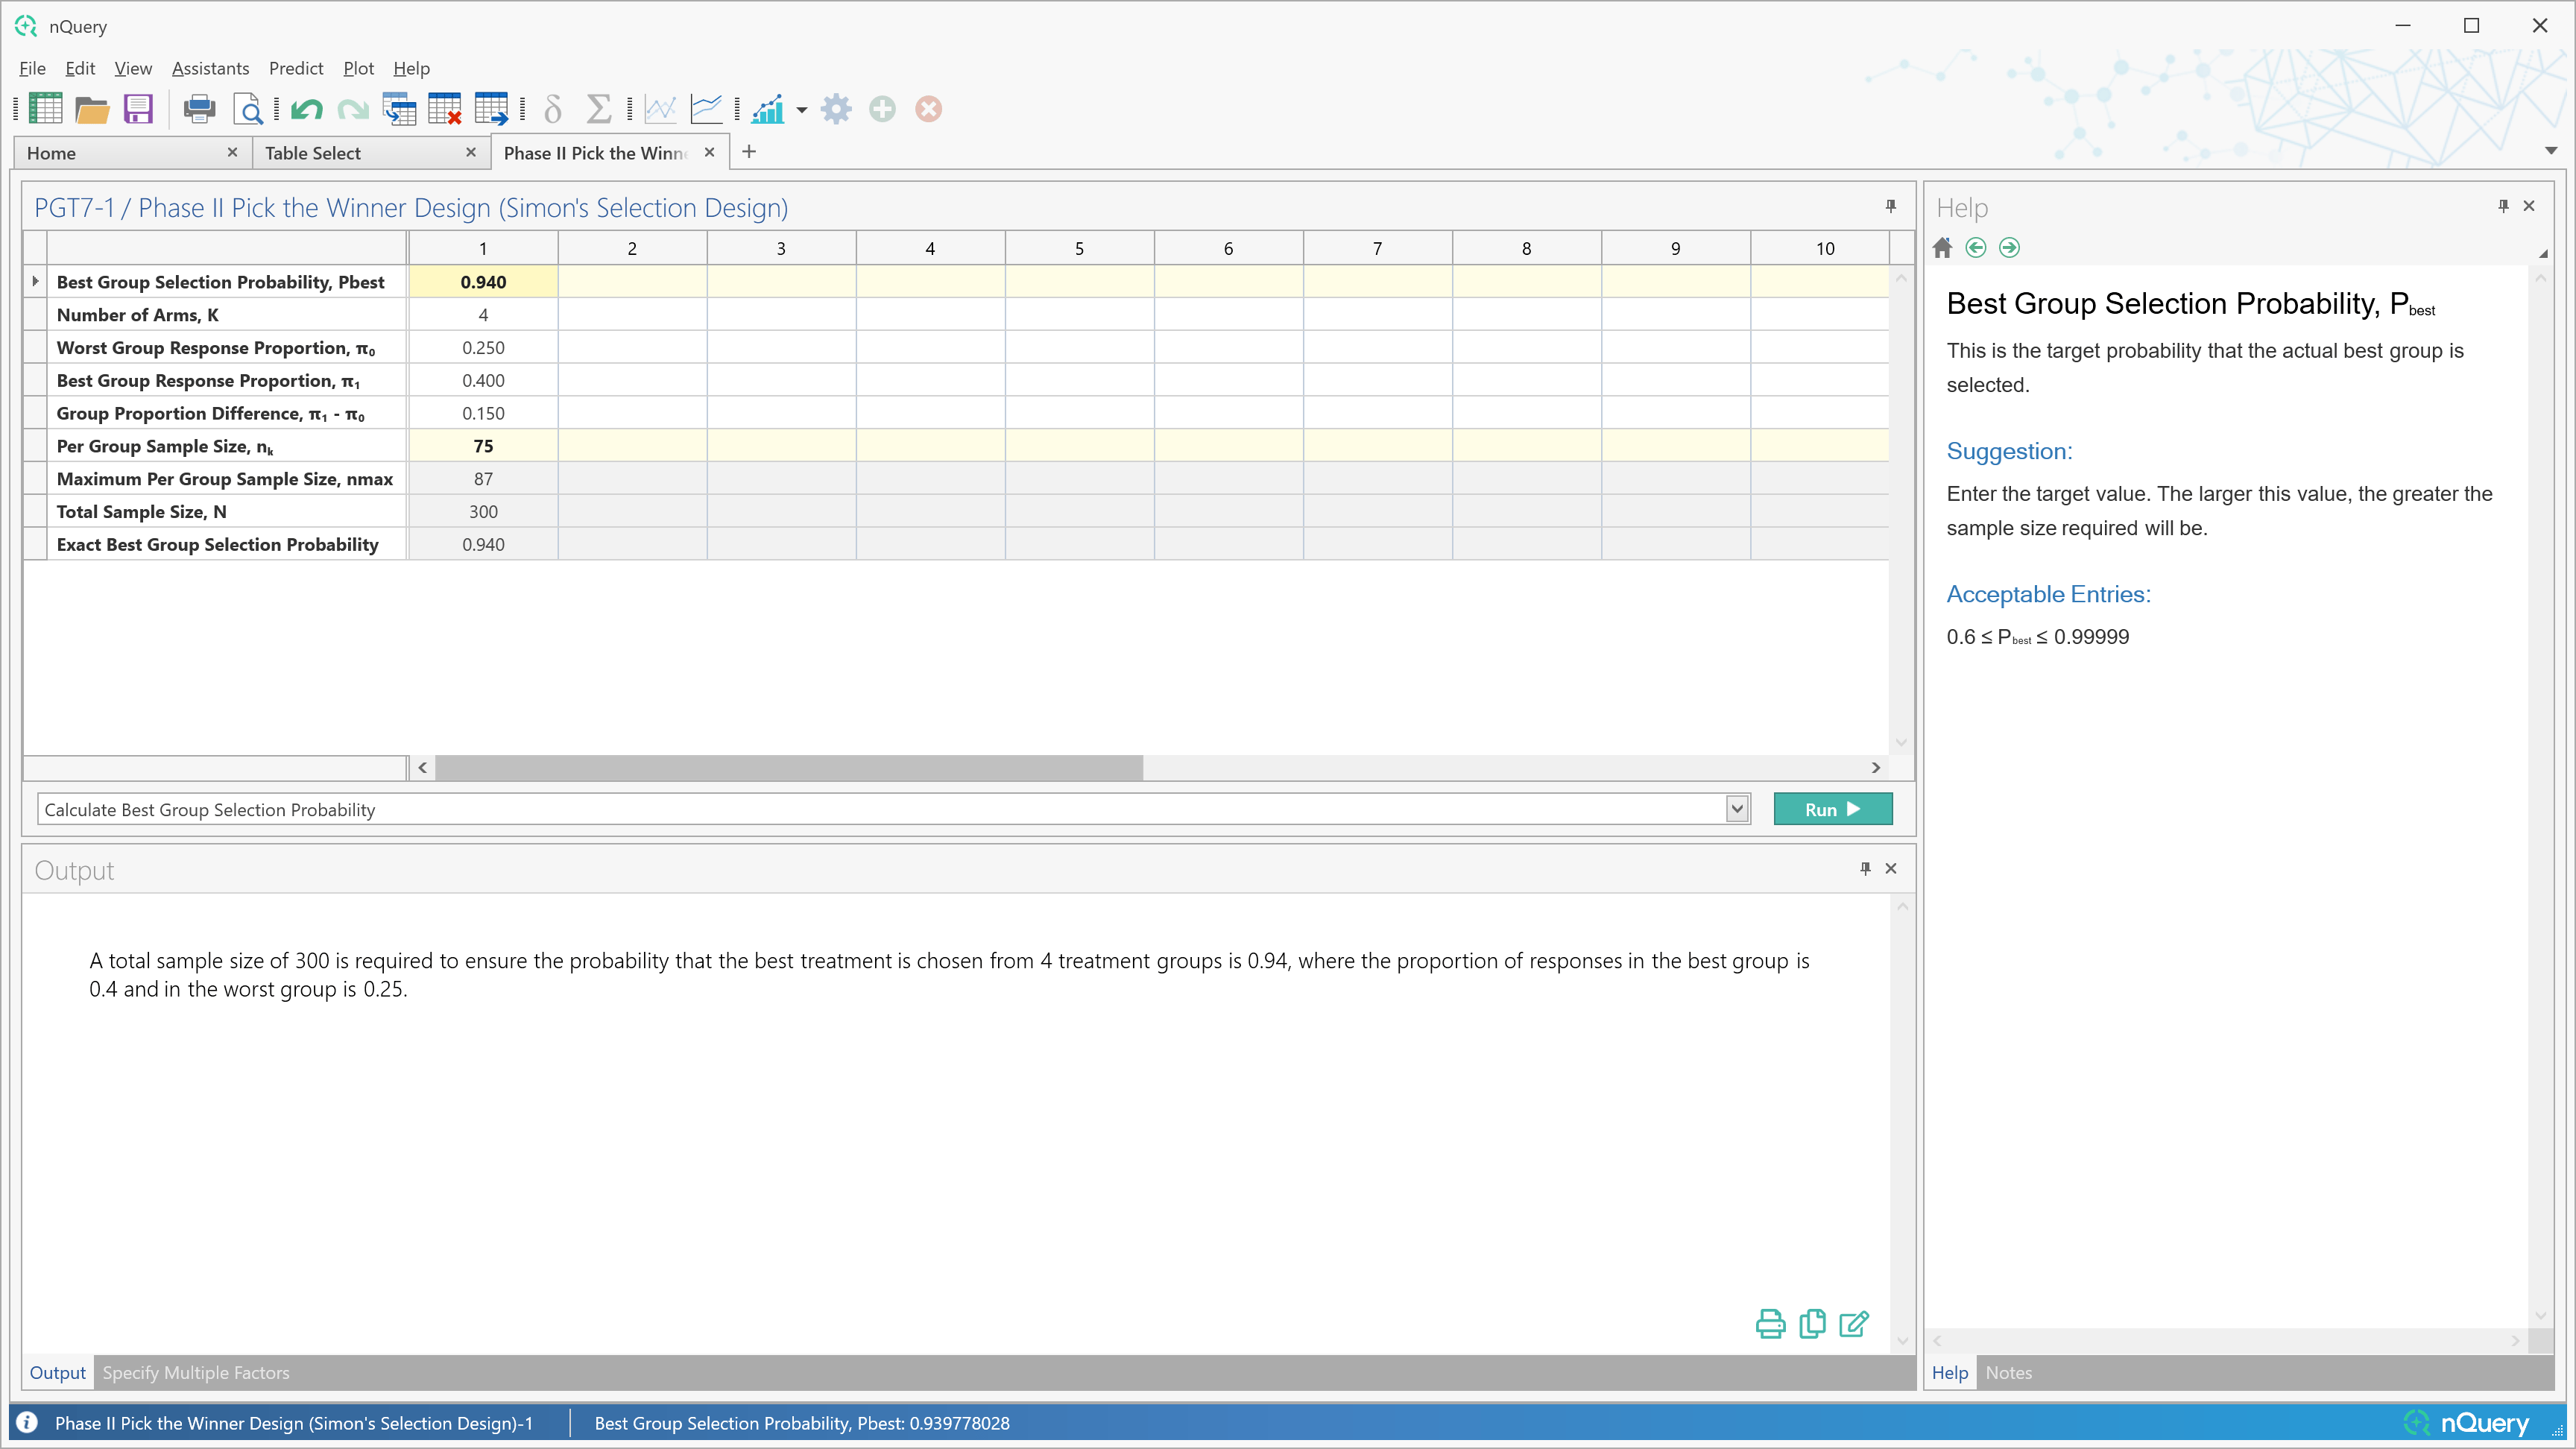The height and width of the screenshot is (1449, 2576).
Task: Pin the Help panel
Action: coord(2503,206)
